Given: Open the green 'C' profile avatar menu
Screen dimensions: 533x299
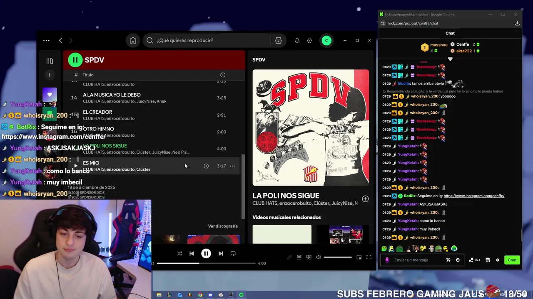Looking at the screenshot, I should pyautogui.click(x=326, y=40).
